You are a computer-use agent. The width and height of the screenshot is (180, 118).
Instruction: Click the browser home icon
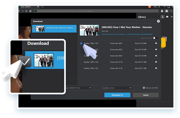pos(31,11)
